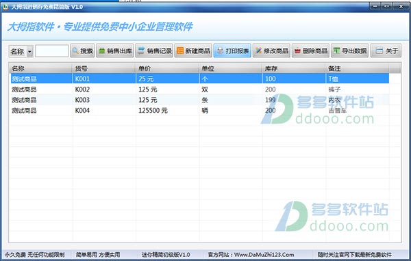The height and width of the screenshot is (261, 411).
Task: Click the stock value 199
Action: click(x=271, y=100)
